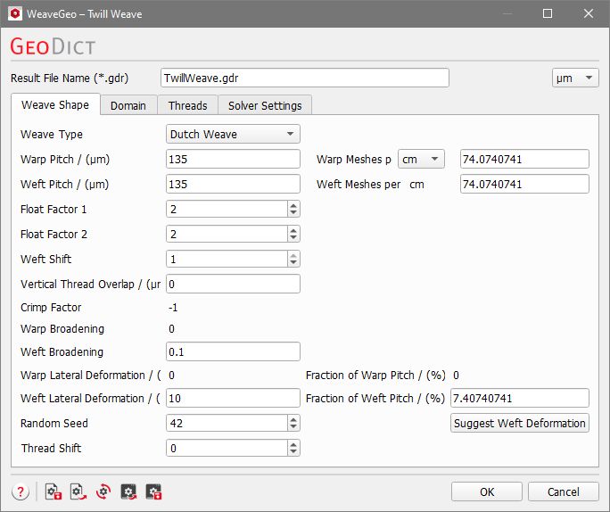The width and height of the screenshot is (610, 512).
Task: Open the Weave Type dropdown
Action: pyautogui.click(x=233, y=134)
